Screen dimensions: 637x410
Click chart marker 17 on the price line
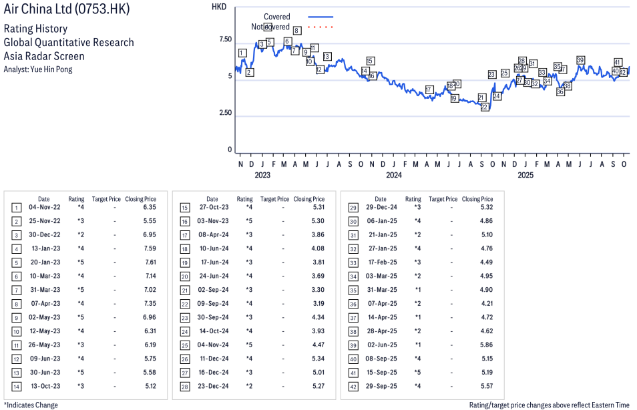[429, 89]
